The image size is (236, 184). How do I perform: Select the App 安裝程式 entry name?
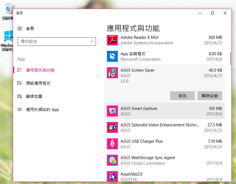[133, 54]
